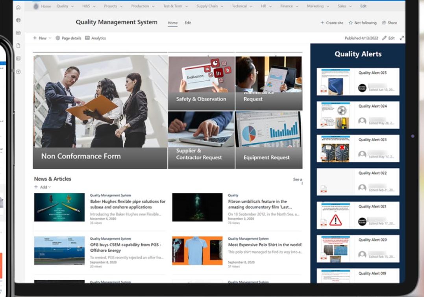
Task: Click the Baker Hughes pipe article thumbnail
Action: click(59, 207)
